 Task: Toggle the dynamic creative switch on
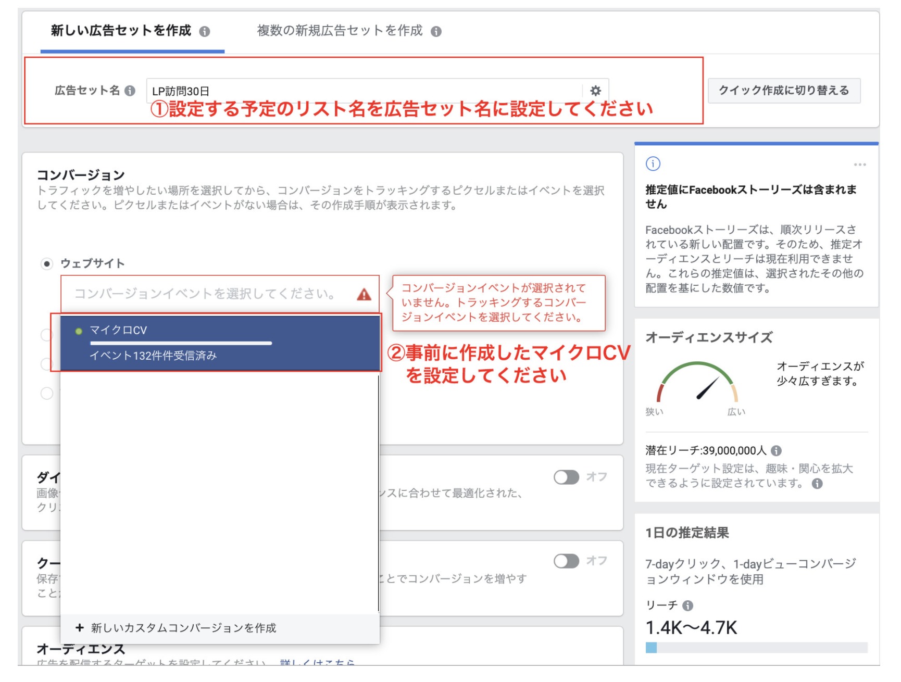[566, 477]
